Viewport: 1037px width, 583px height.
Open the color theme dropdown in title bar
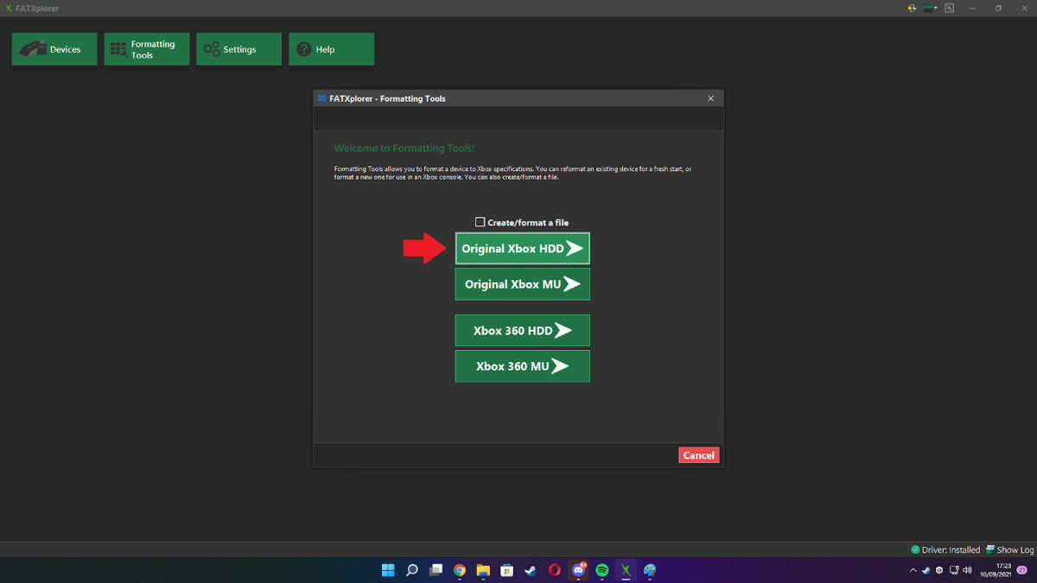tap(931, 8)
